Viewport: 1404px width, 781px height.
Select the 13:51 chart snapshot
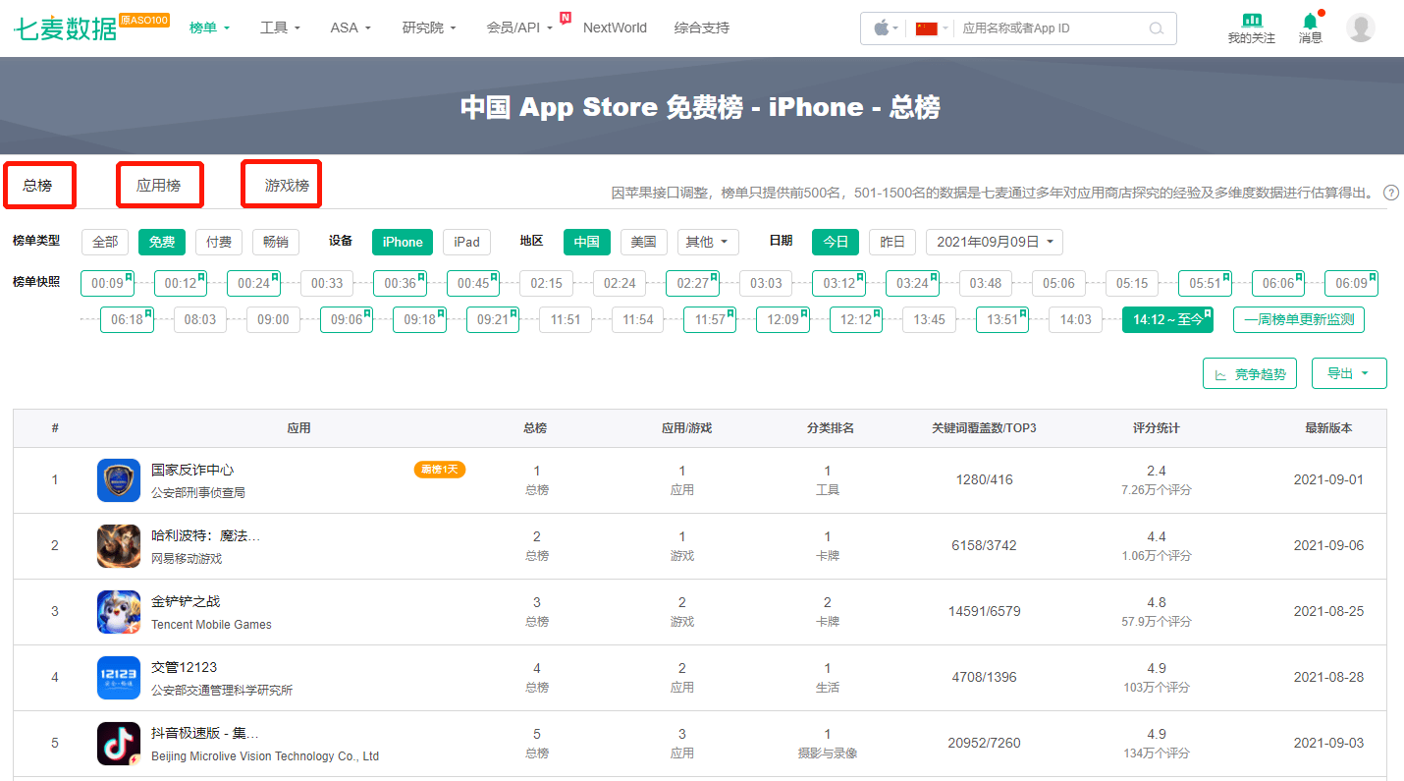pyautogui.click(x=1002, y=320)
